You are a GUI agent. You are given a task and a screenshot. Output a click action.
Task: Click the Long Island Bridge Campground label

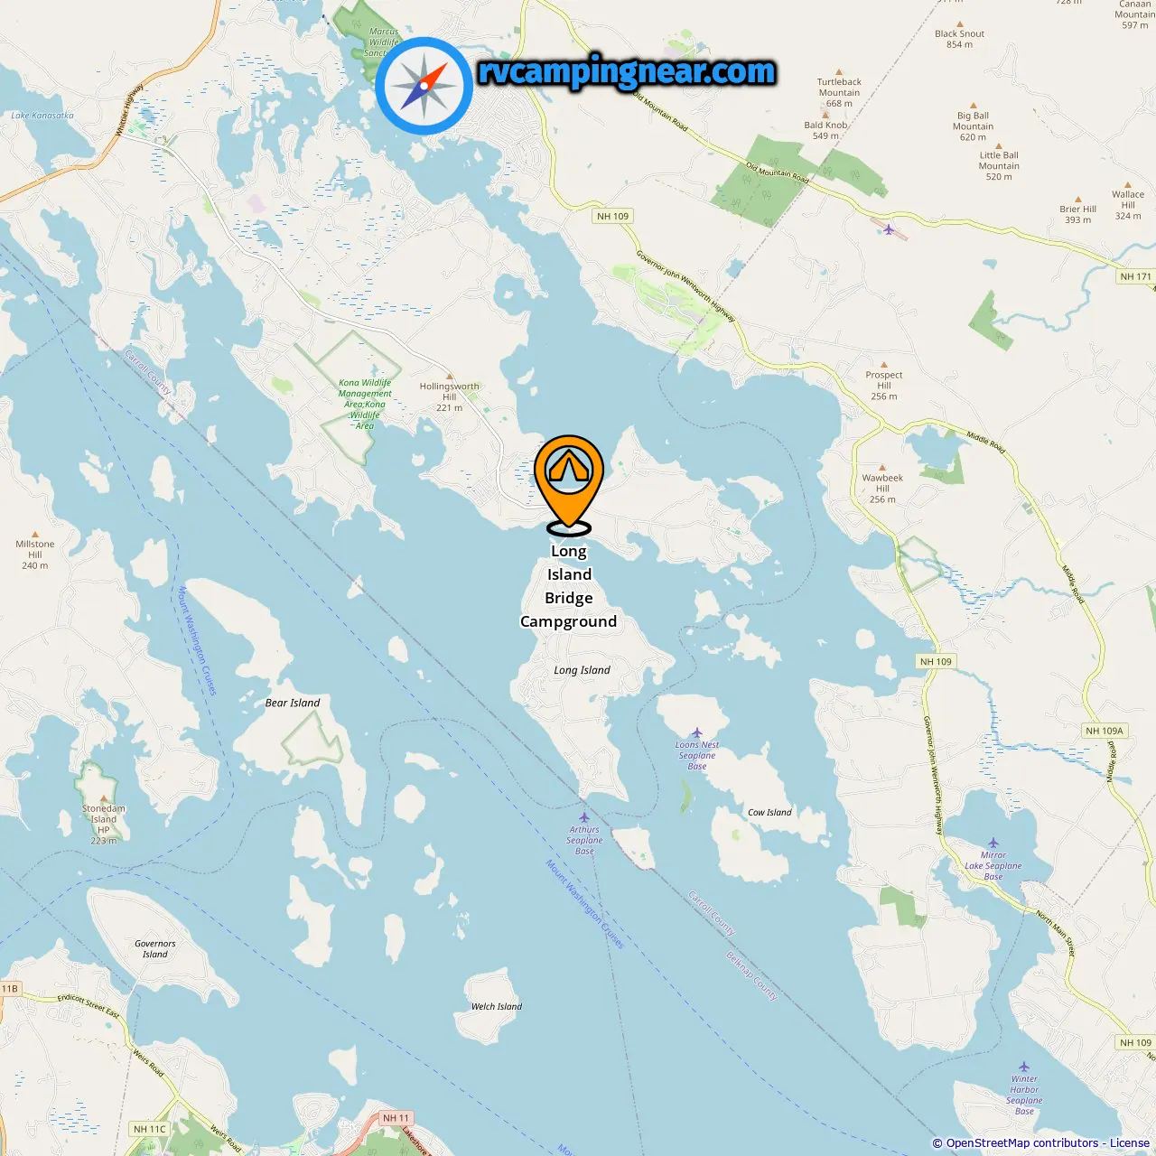click(569, 586)
